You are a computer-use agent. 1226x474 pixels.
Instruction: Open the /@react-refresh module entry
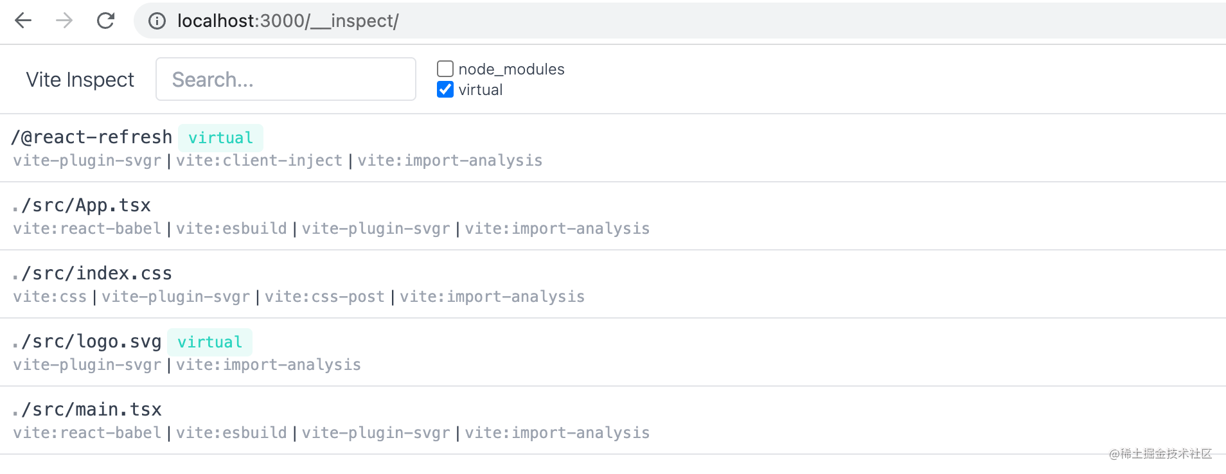click(x=92, y=137)
